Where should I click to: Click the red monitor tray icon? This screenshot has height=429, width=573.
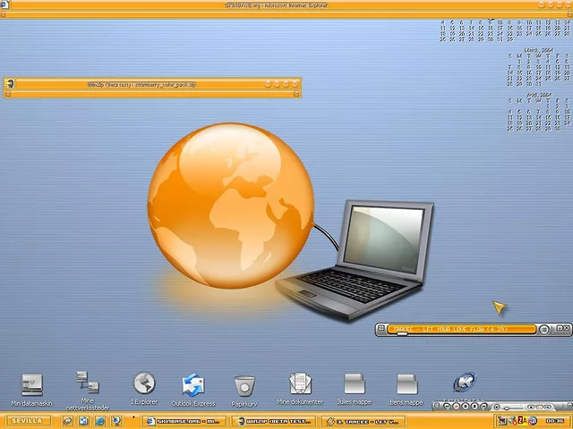501,420
